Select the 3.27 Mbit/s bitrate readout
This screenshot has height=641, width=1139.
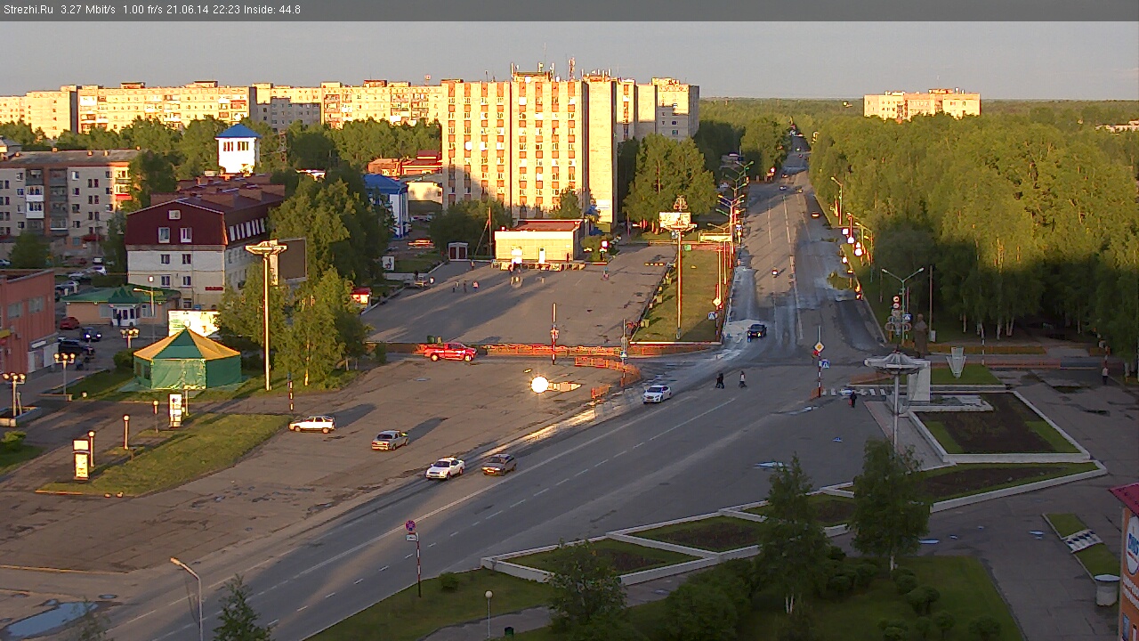[88, 10]
